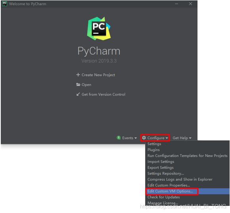Minimize the Welcome to PyCharm window
Screen dimensions: 230x213
pos(176,4)
